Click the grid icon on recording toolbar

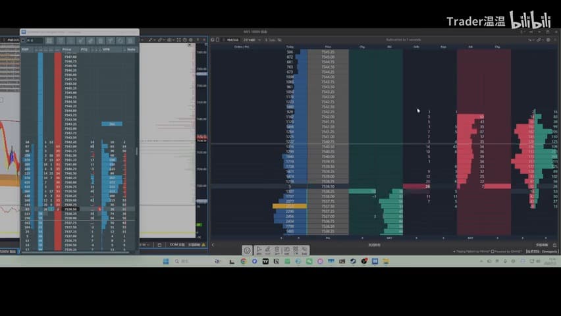[x=296, y=250]
